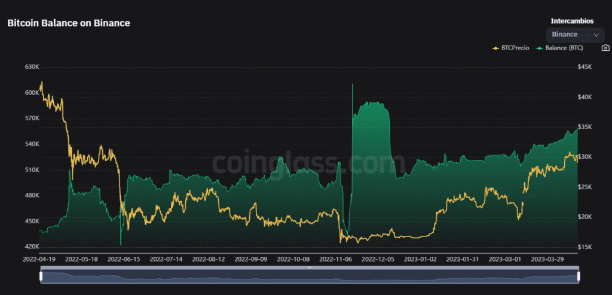Click the 2023-01-31 date label
Image resolution: width=612 pixels, height=295 pixels.
463,259
